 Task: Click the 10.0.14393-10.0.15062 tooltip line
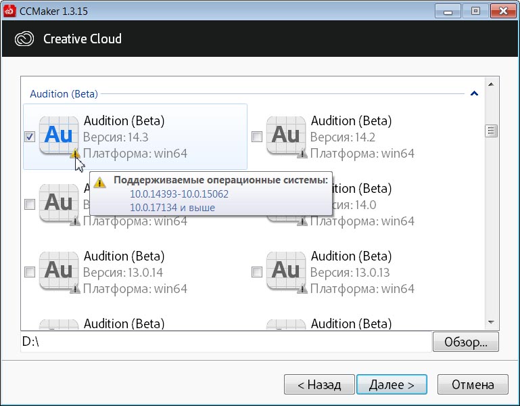coord(179,194)
